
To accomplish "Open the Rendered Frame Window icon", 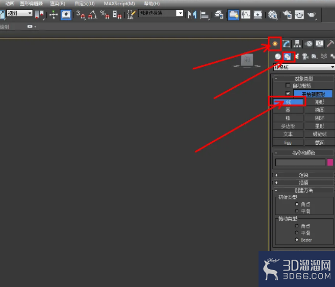I will point(299,15).
